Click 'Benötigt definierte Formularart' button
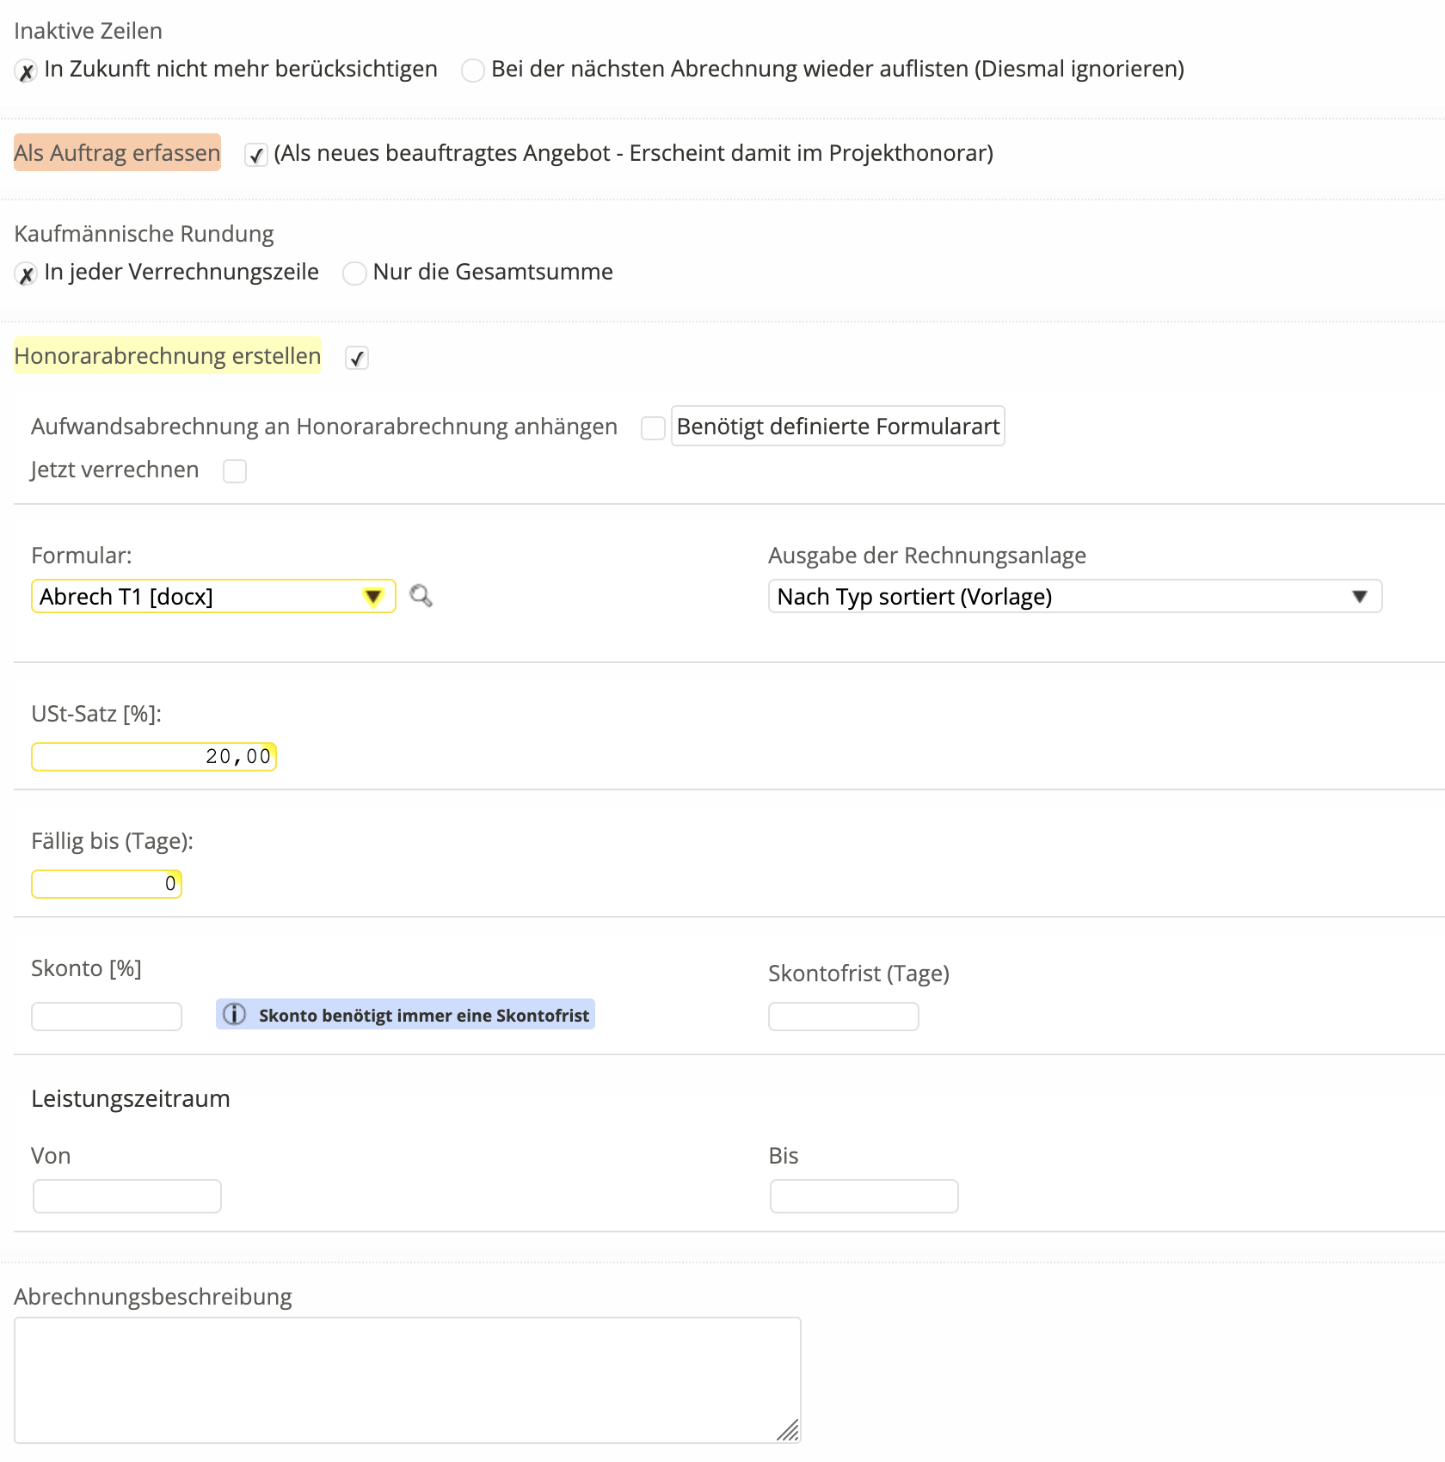The height and width of the screenshot is (1462, 1445). pos(838,427)
